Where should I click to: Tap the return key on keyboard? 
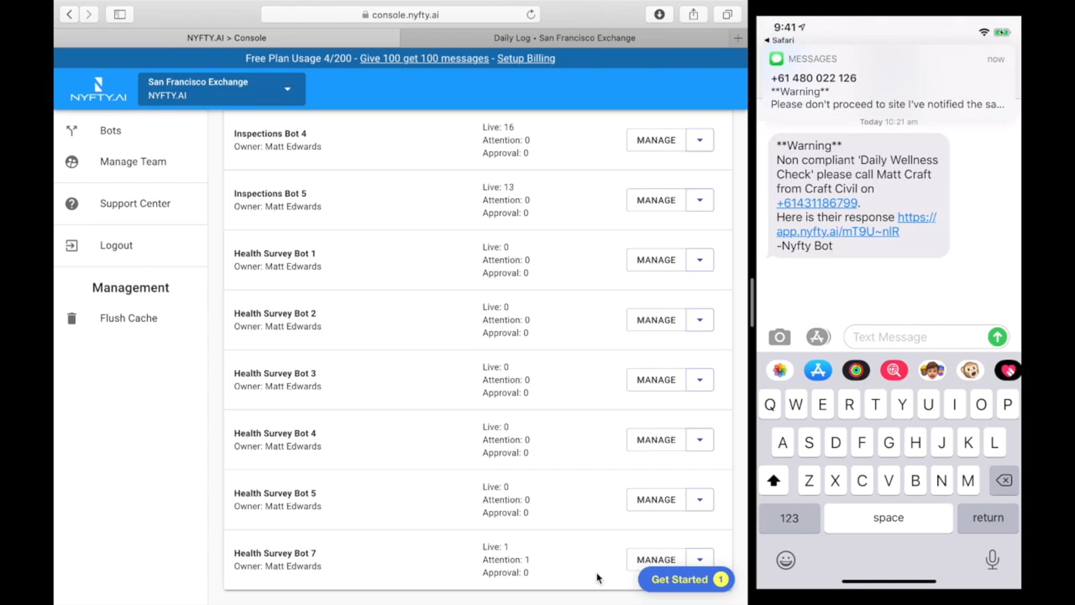pyautogui.click(x=988, y=518)
